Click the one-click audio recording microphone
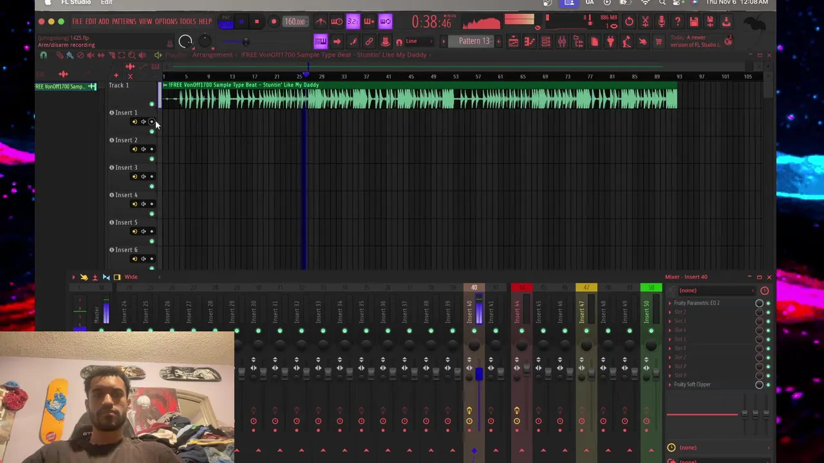824x463 pixels. point(661,22)
